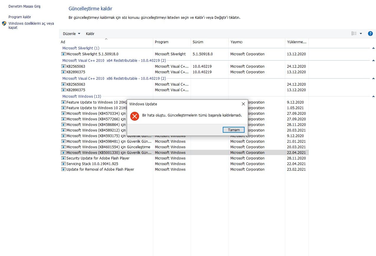Click Servicing Stack 10.0.19041.925 icon

(64, 164)
